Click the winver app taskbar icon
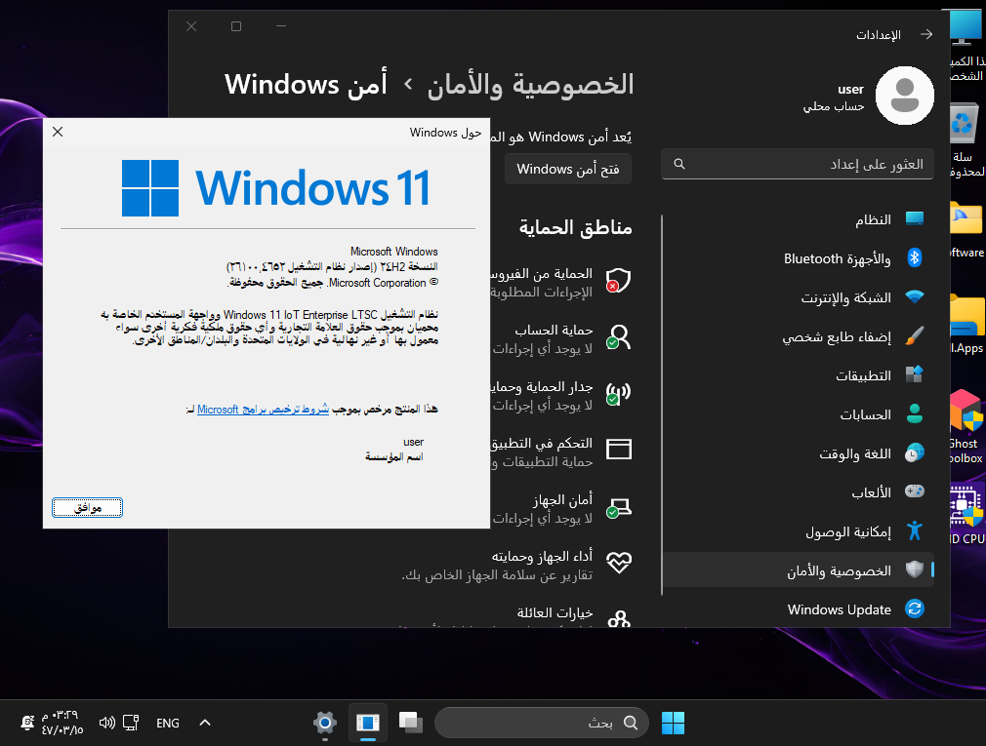 368,723
